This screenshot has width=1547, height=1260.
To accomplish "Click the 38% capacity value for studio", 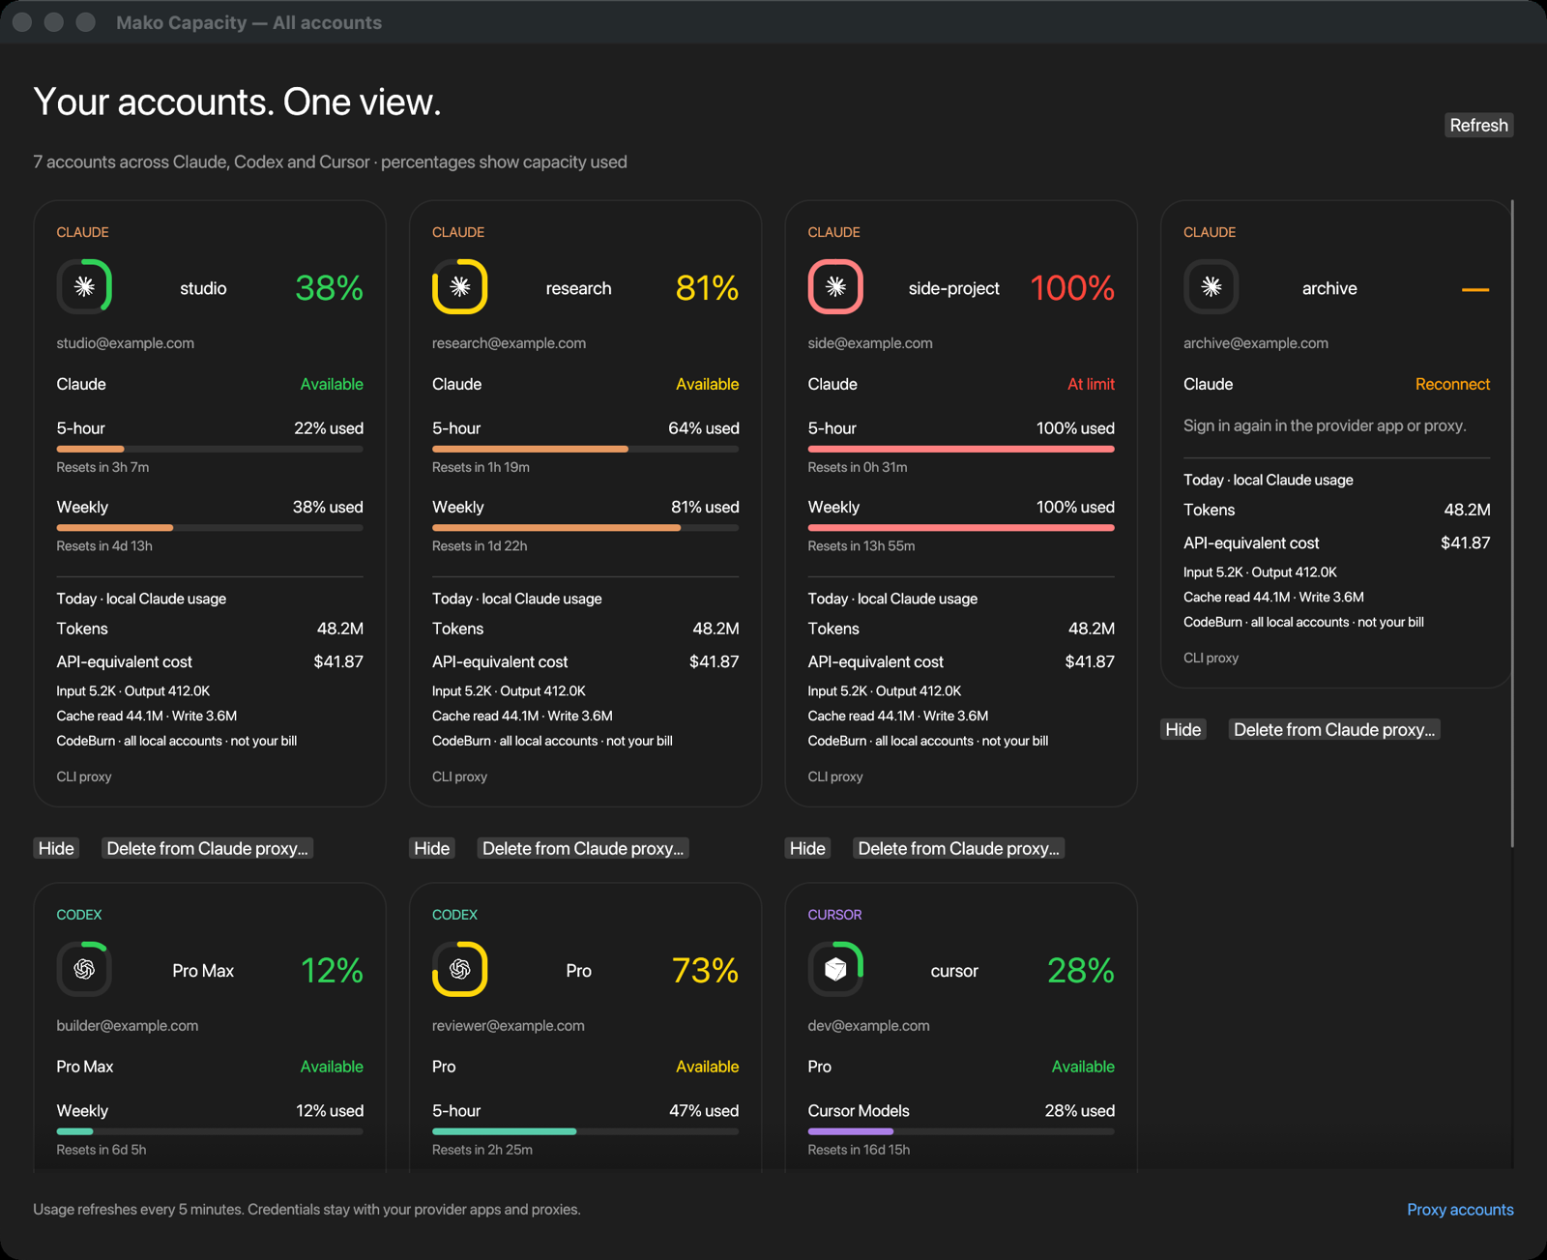I will click(329, 287).
